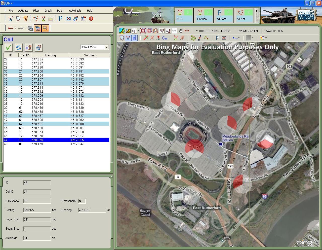
Task: Click the refresh-with-gear settings button in the Cell panel
Action: pyautogui.click(x=38, y=47)
